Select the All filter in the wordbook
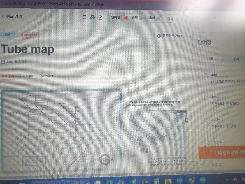The width and height of the screenshot is (245, 184). coord(211,59)
